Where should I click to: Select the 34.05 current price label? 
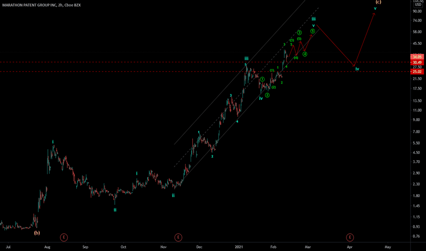click(417, 57)
